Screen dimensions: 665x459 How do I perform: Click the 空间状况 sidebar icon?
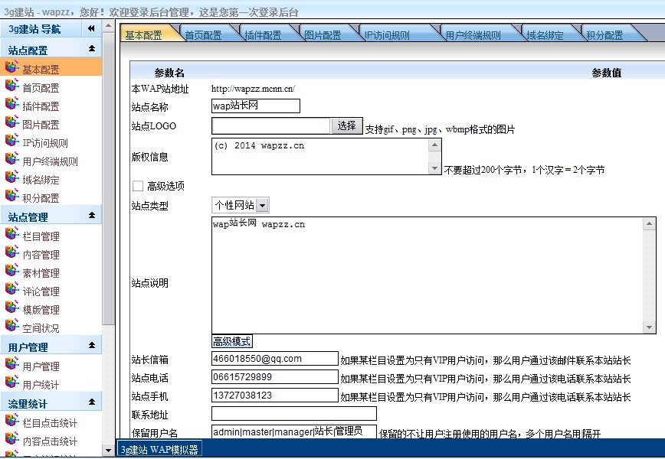coord(11,327)
